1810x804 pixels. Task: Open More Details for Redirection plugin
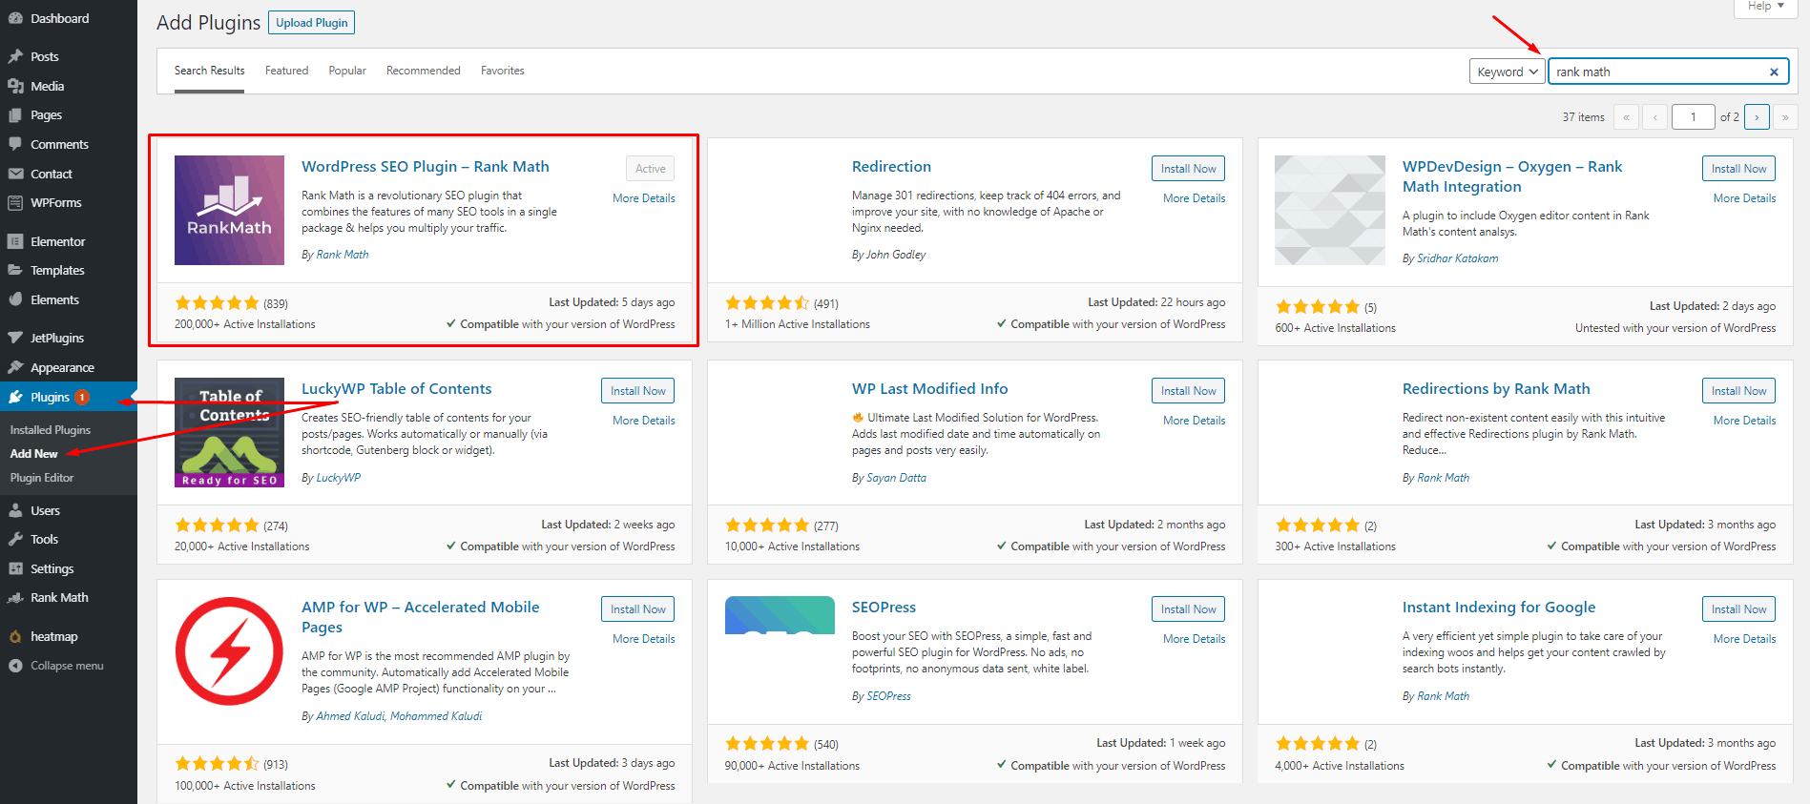1194,198
